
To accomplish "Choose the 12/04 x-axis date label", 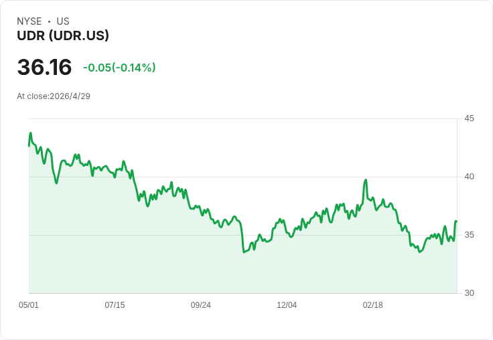I will 287,305.
